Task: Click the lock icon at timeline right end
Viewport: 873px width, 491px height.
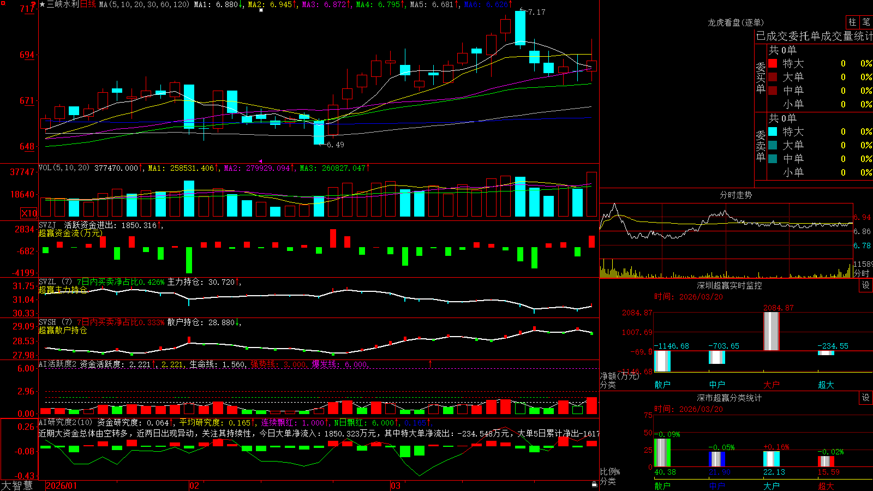Action: tap(594, 484)
